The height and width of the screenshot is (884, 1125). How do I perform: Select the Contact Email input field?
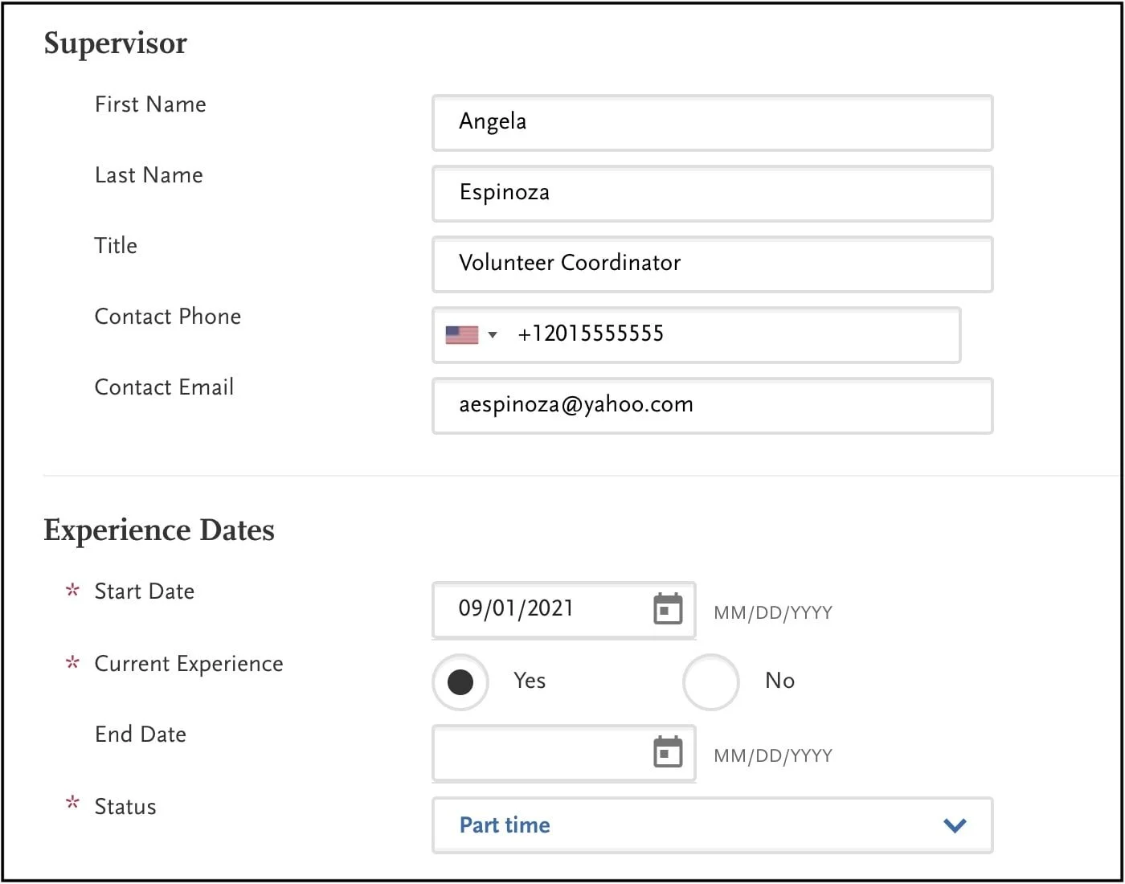coord(712,405)
